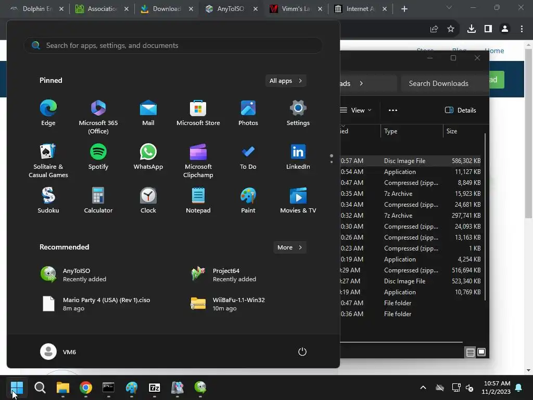Viewport: 533px width, 400px height.
Task: Open Microsoft Store from Start menu
Action: [198, 114]
